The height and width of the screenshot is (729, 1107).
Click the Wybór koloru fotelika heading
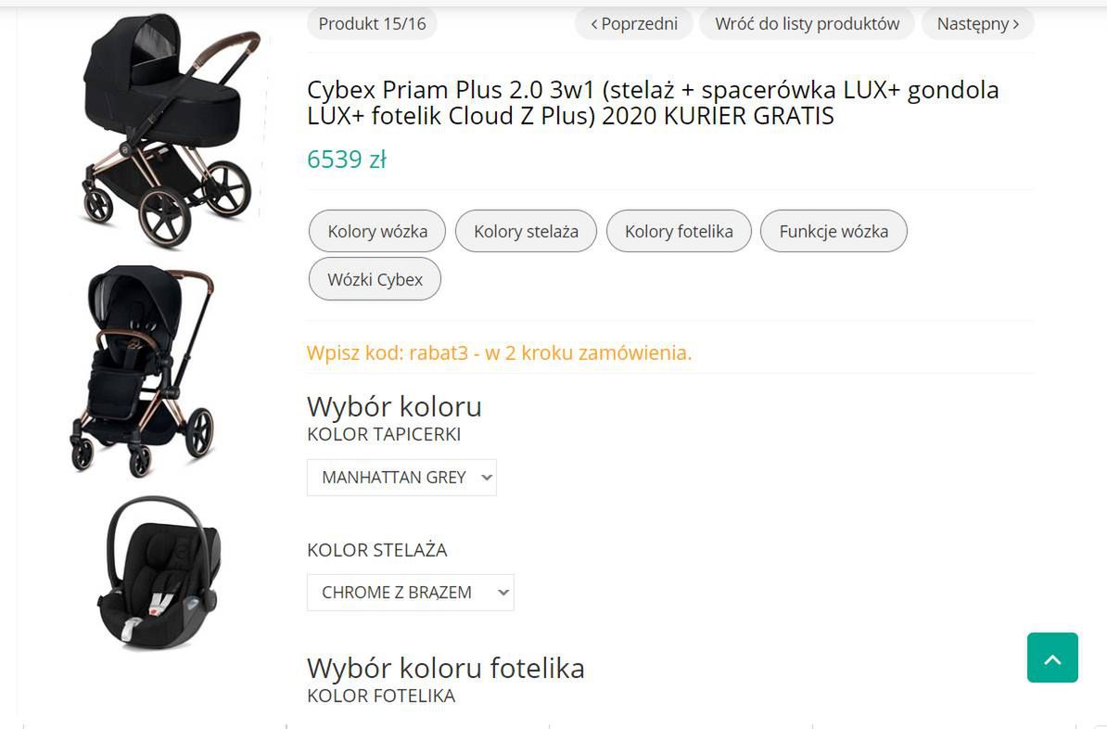445,668
